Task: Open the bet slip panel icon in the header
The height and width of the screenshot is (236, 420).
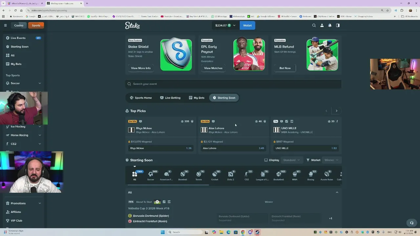Action: pos(338,25)
